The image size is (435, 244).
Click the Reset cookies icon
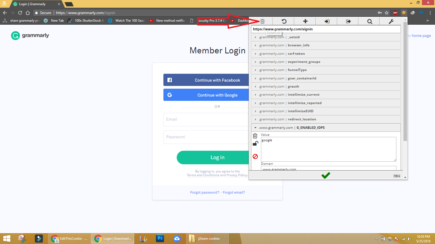[x=284, y=21]
